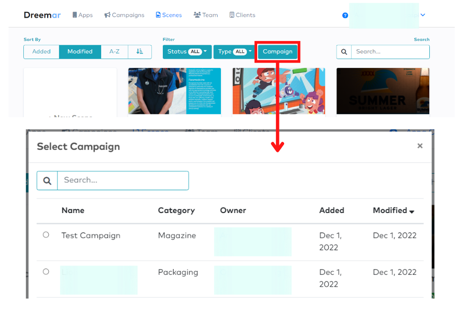Screen dimensions: 462x311
Task: Toggle the sort direction icon
Action: pyautogui.click(x=139, y=51)
